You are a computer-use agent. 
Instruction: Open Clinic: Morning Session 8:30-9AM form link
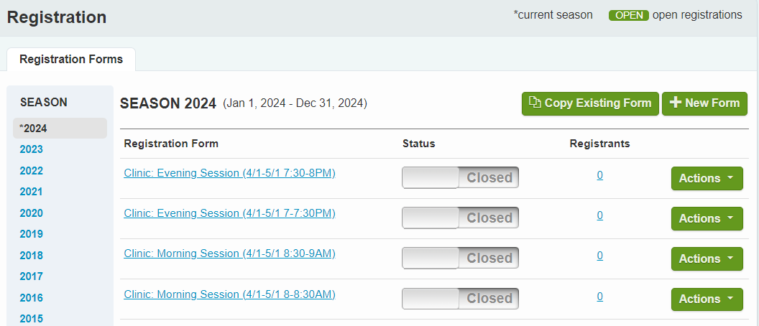(x=229, y=253)
